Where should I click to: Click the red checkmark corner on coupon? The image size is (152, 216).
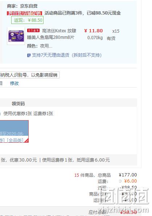(27, 141)
